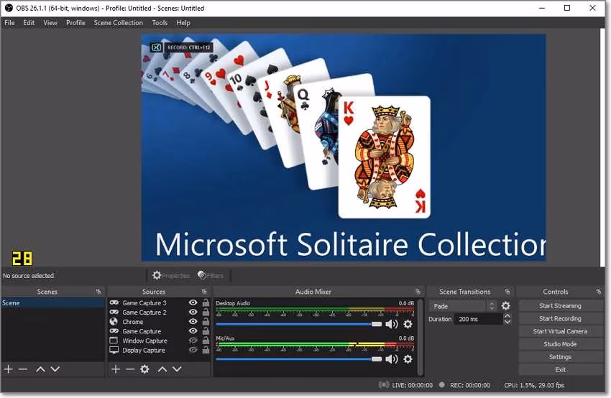611x398 pixels.
Task: Hide the Game Capture source eye icon
Action: click(x=193, y=331)
